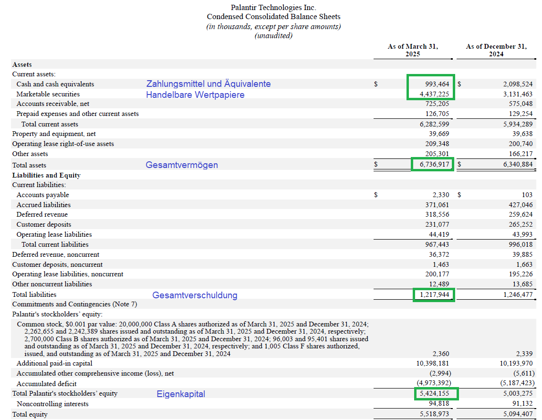Click the 'As of December 31, 2024' column header
The image size is (542, 420).
(496, 50)
